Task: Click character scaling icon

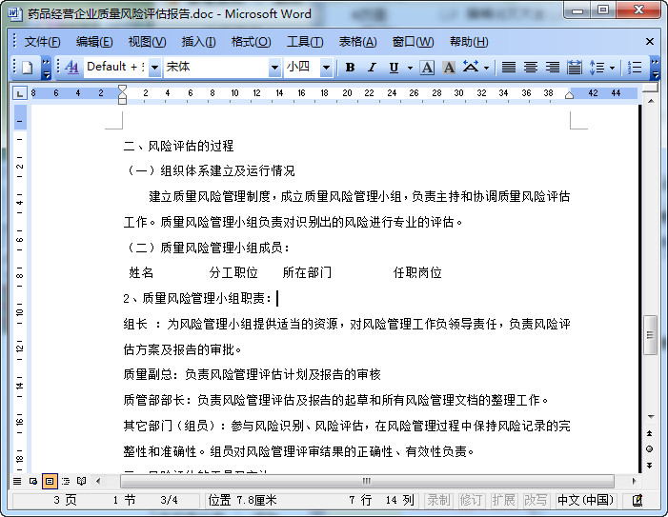Action: [x=471, y=68]
